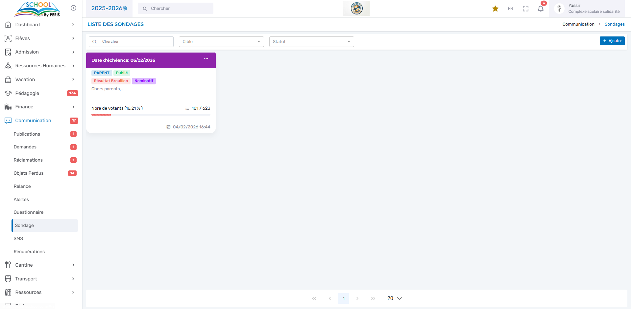
Task: Toggle the sidebar pin circle button
Action: coord(73,8)
